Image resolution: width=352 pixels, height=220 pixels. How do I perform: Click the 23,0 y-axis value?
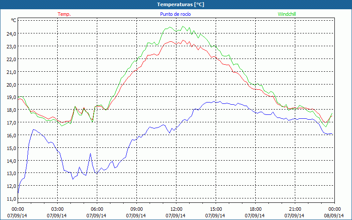(11, 47)
